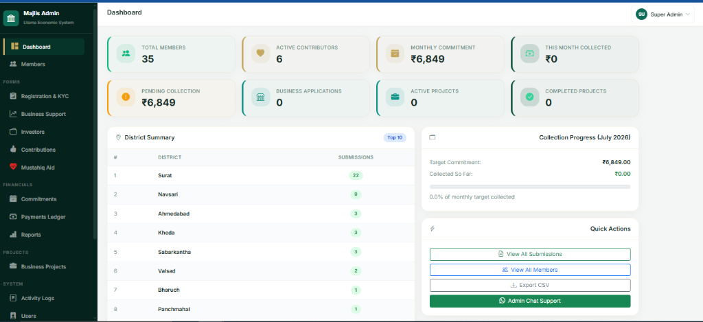Click the Active Contributors heart icon
This screenshot has height=322, width=703.
pos(260,54)
